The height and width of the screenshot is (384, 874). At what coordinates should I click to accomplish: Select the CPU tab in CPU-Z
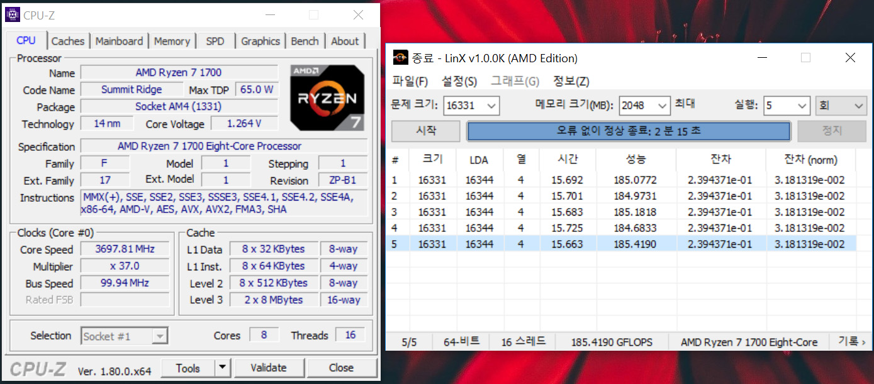[26, 40]
